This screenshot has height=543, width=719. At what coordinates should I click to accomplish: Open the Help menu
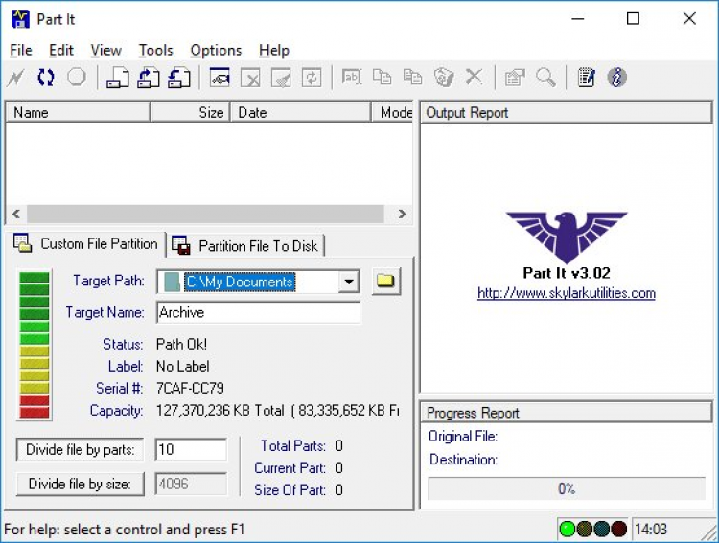click(274, 50)
